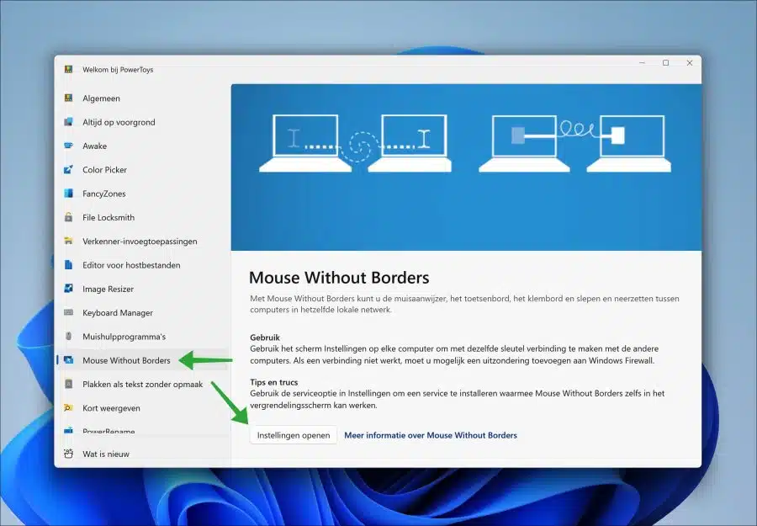Click the Welkom bij PowerToys title text
Image resolution: width=757 pixels, height=526 pixels.
pyautogui.click(x=118, y=70)
